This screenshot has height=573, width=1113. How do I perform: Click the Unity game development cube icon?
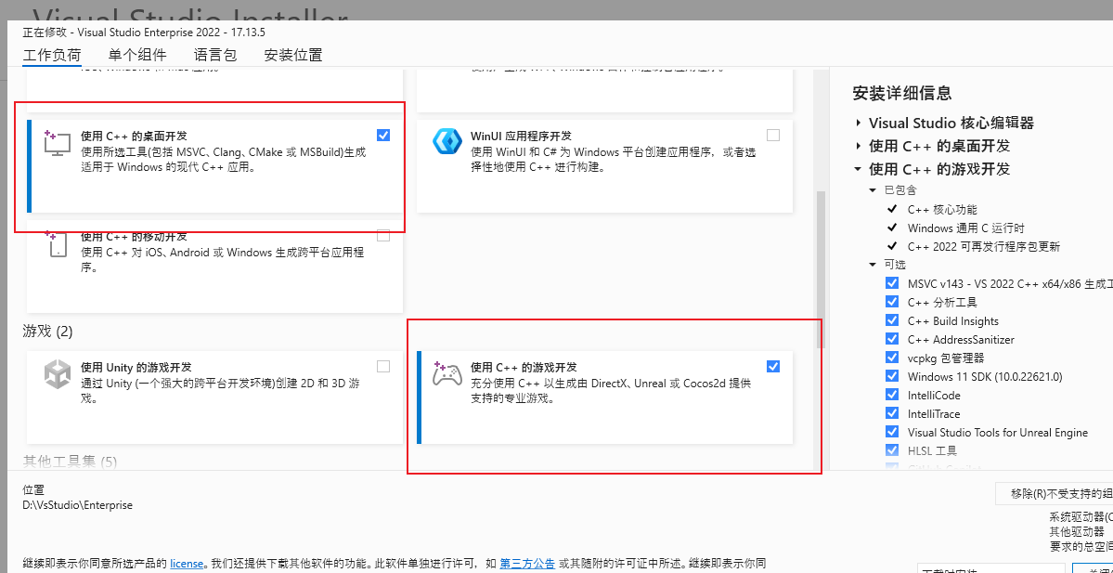click(x=58, y=373)
